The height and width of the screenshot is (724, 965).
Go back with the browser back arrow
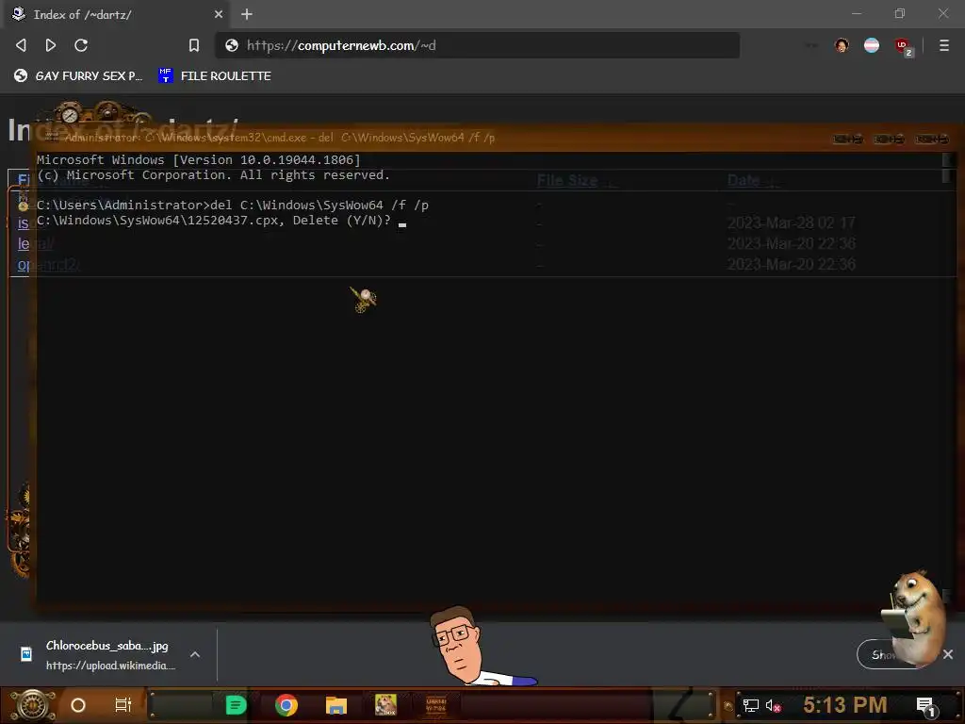[21, 45]
